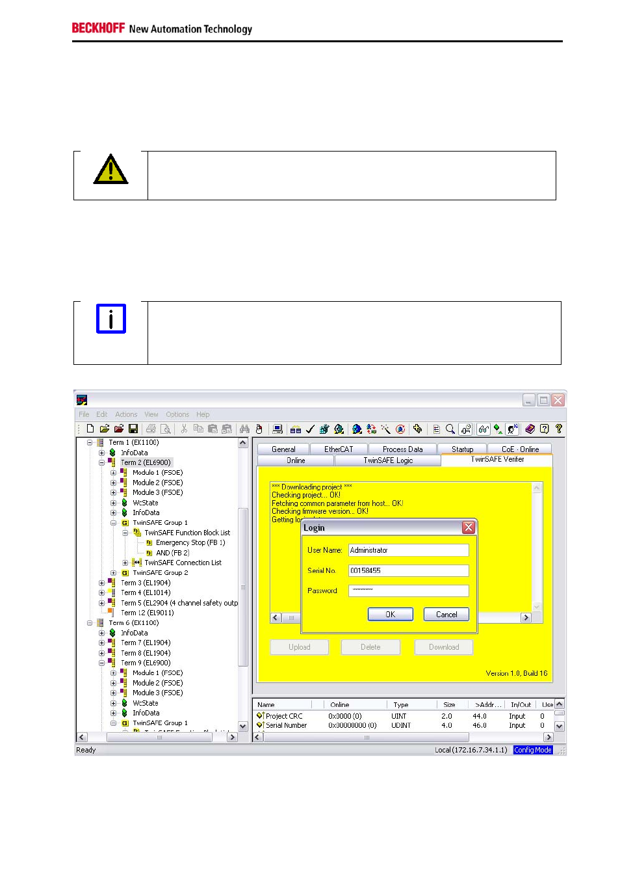Switch to the Process Data tab
Image resolution: width=620 pixels, height=878 pixels.
402,449
